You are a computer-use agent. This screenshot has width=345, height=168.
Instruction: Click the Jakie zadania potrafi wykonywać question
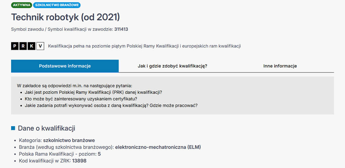tap(111, 105)
